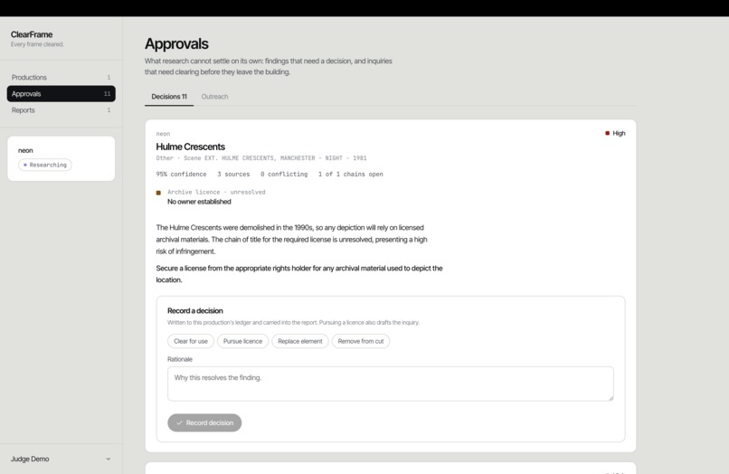This screenshot has height=474, width=729.
Task: Switch to the Outreach tab
Action: [214, 97]
